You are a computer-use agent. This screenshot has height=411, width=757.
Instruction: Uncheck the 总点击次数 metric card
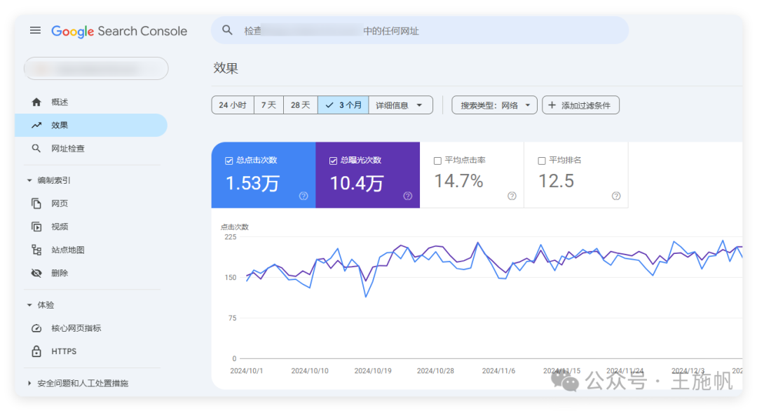tap(228, 160)
